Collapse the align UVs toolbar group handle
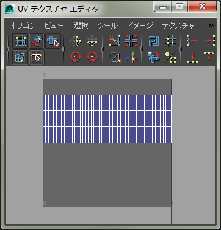Screen dimensions: 221x230 pos(180,49)
